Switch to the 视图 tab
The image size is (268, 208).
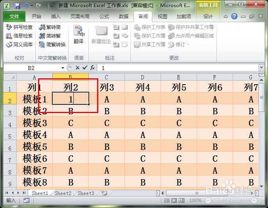point(162,17)
